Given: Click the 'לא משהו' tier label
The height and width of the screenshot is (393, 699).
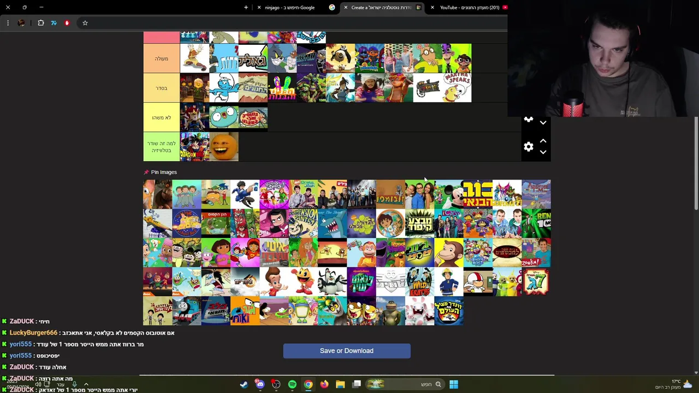Looking at the screenshot, I should pos(161,117).
